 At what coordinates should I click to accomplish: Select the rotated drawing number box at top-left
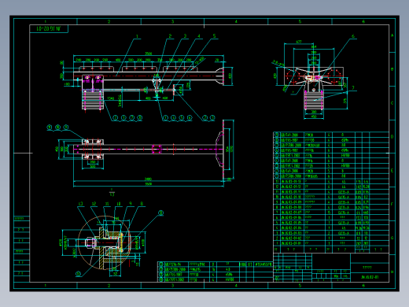(49, 28)
